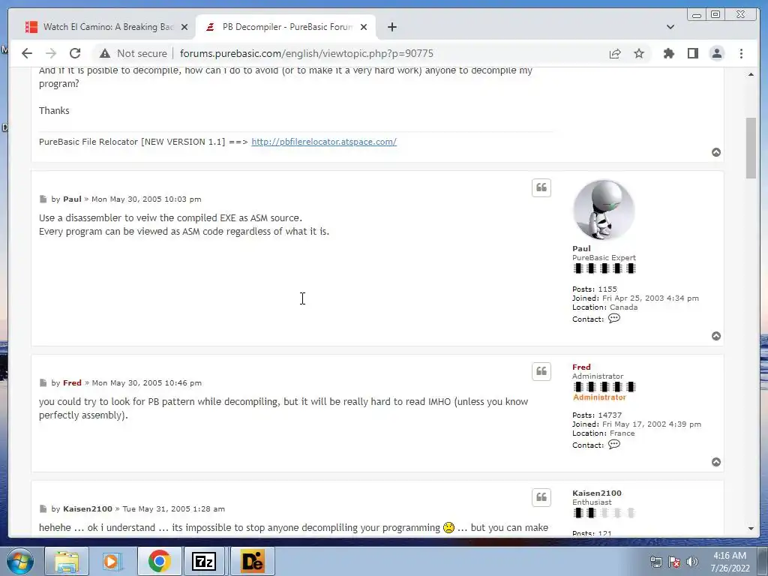Open the Action Center flag icon
The image size is (768, 576).
tap(674, 562)
